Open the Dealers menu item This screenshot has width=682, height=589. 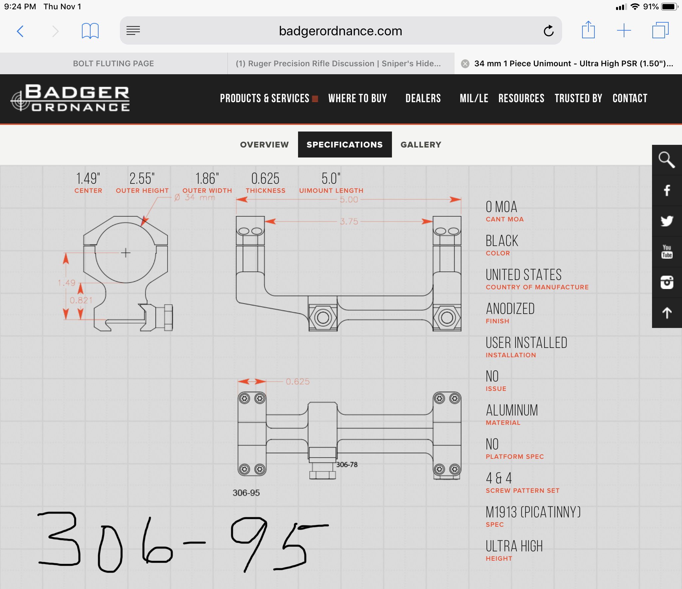pyautogui.click(x=423, y=99)
